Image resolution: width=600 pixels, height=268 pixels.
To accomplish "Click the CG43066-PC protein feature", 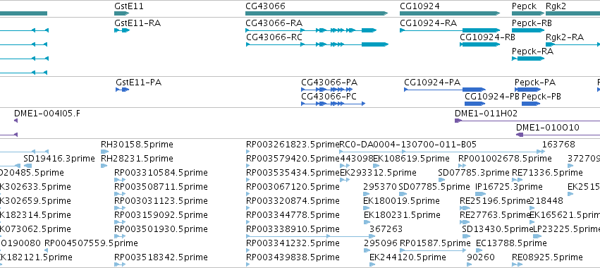I will point(333,104).
